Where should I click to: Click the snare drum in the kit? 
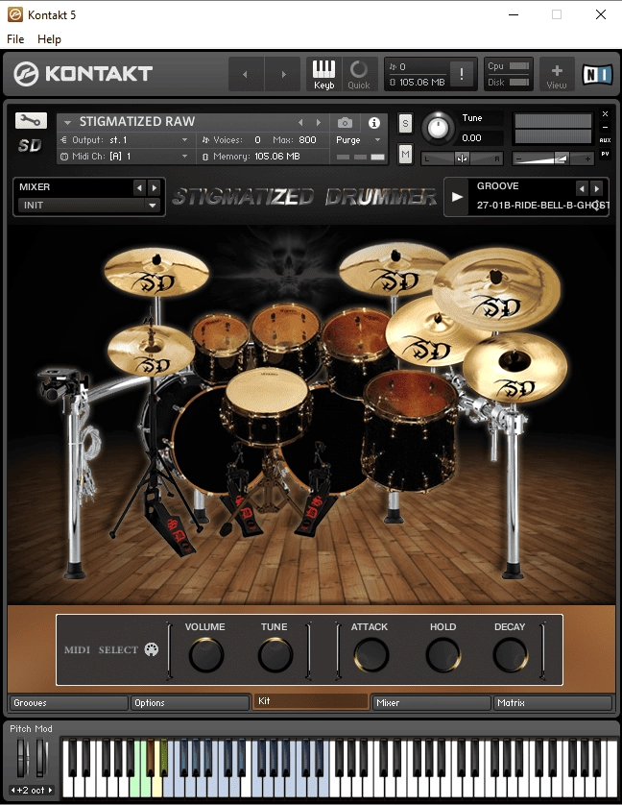point(267,404)
